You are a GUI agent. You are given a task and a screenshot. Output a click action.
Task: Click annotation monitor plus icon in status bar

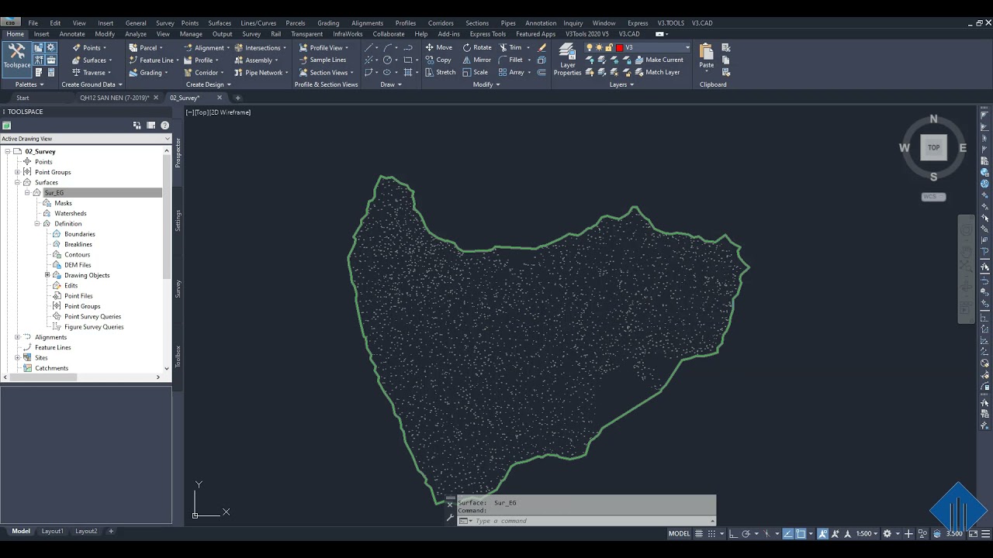pos(908,533)
